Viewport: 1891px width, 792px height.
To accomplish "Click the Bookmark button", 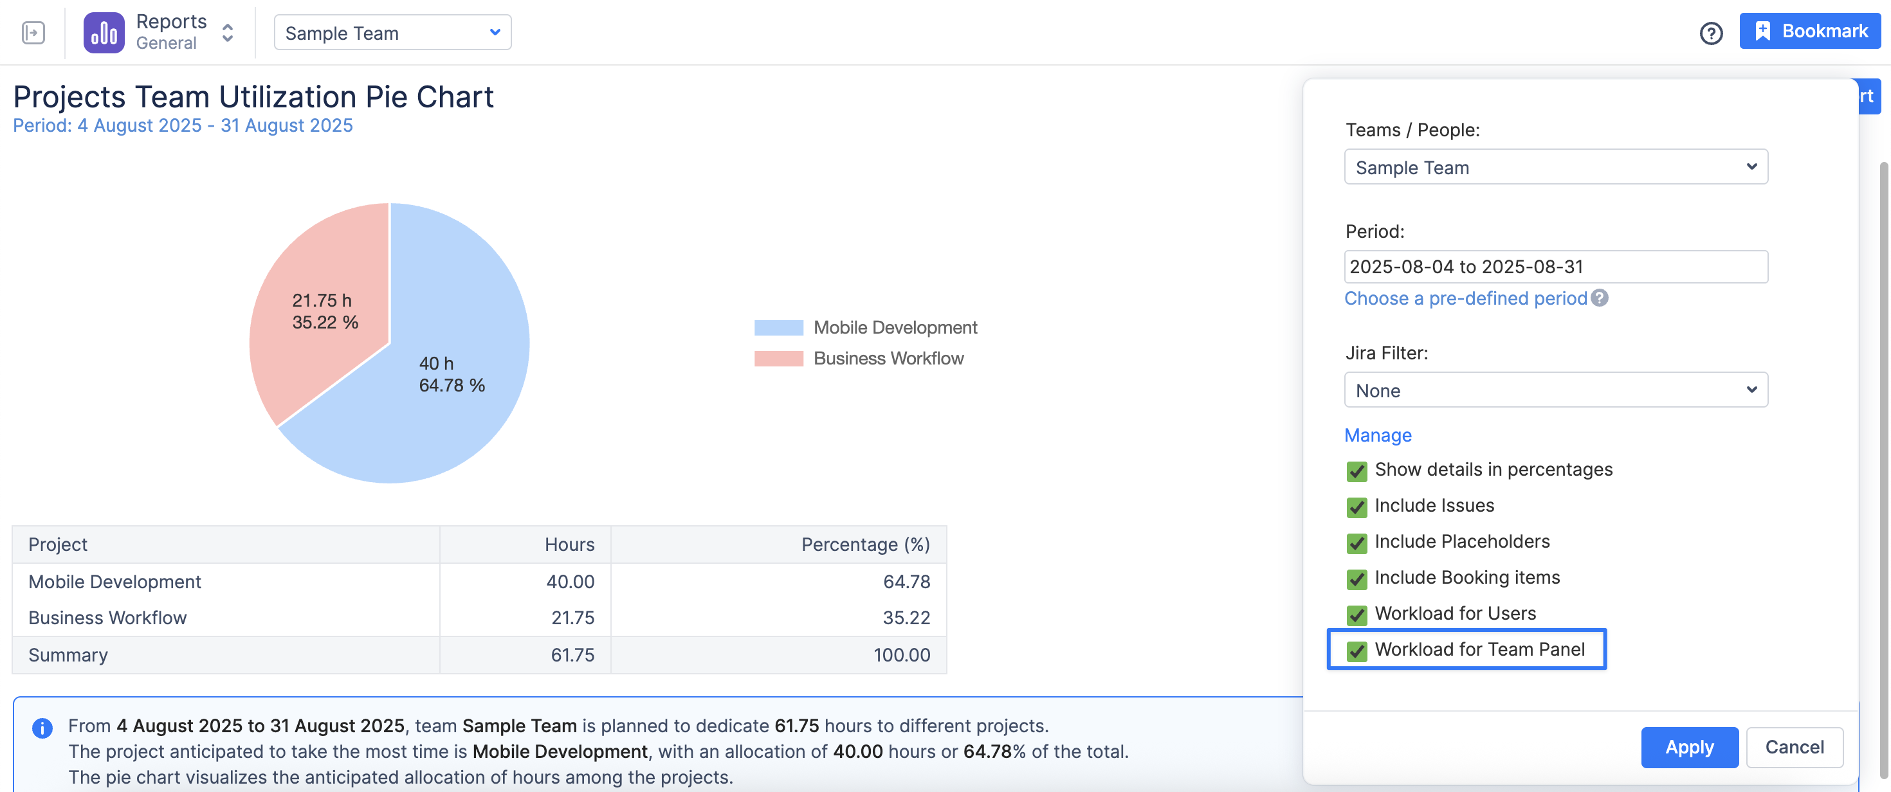I will point(1809,32).
